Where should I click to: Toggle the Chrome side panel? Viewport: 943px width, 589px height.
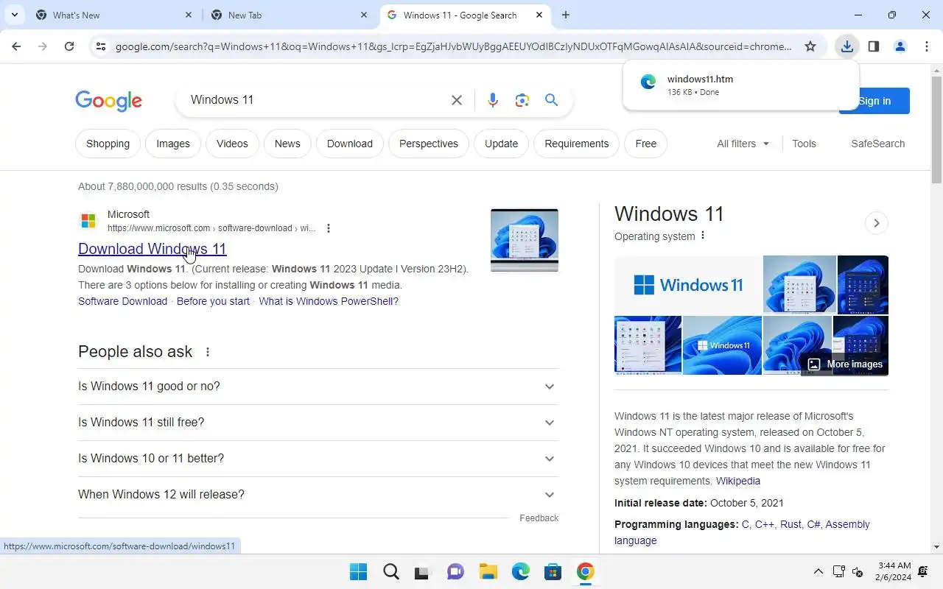click(x=874, y=46)
